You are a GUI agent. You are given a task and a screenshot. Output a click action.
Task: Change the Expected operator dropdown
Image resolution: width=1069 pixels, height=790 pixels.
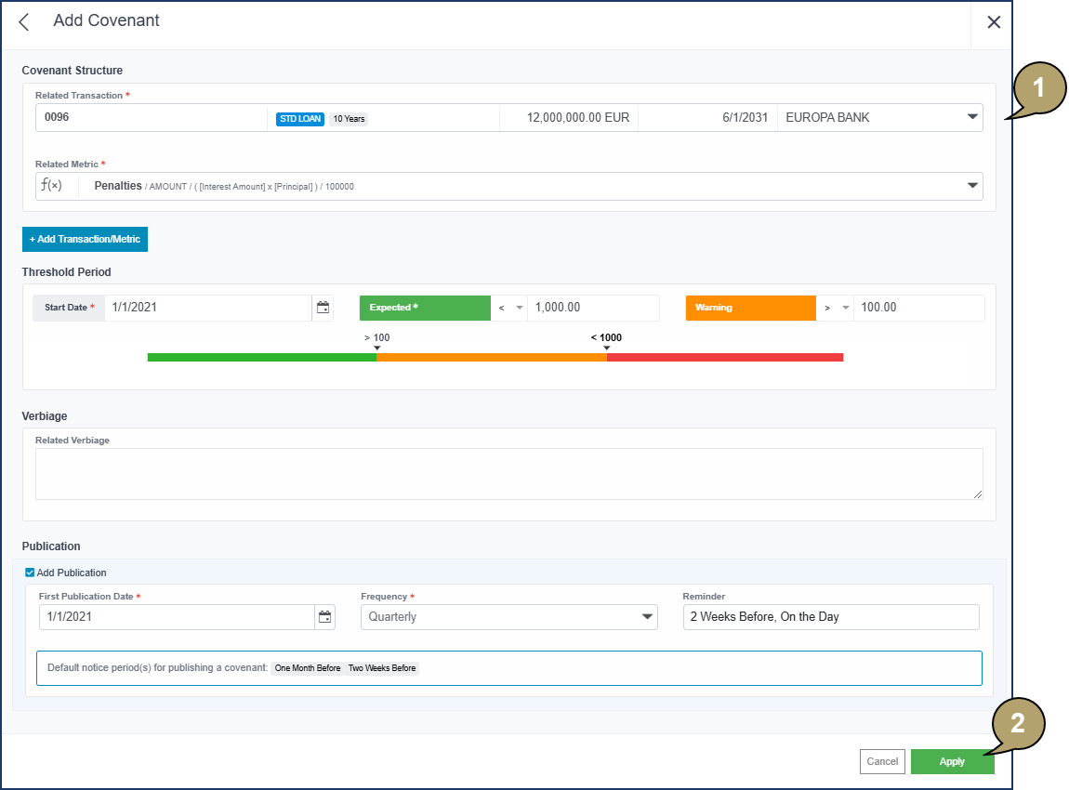(509, 308)
